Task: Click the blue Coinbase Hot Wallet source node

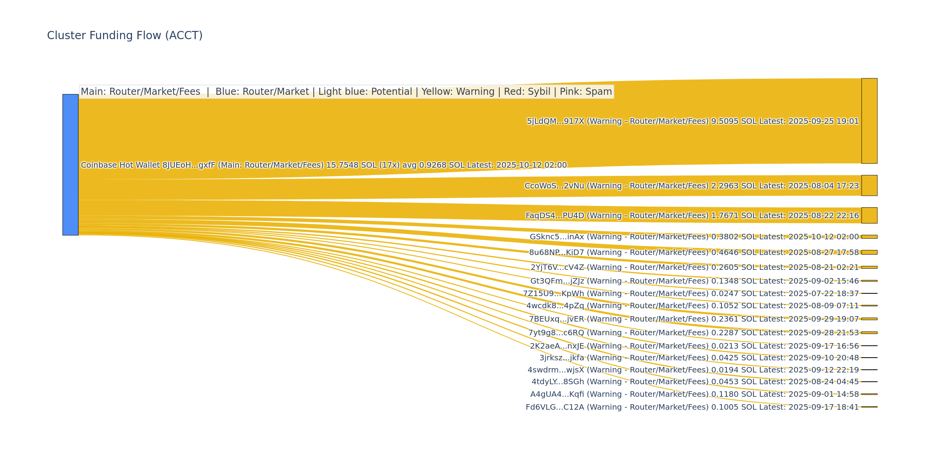Action: (70, 164)
